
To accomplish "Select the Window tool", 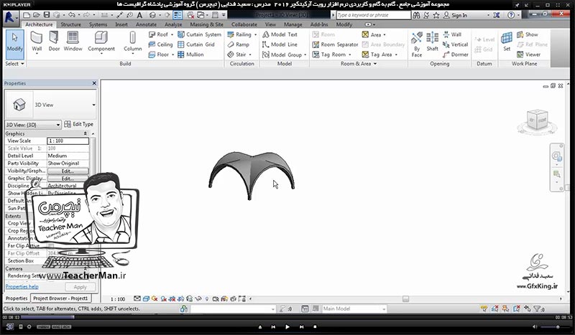I will 73,42.
